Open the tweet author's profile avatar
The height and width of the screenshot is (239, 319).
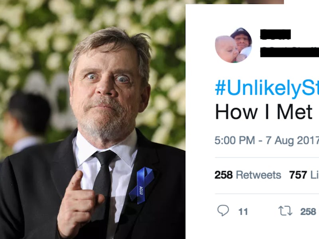point(233,45)
